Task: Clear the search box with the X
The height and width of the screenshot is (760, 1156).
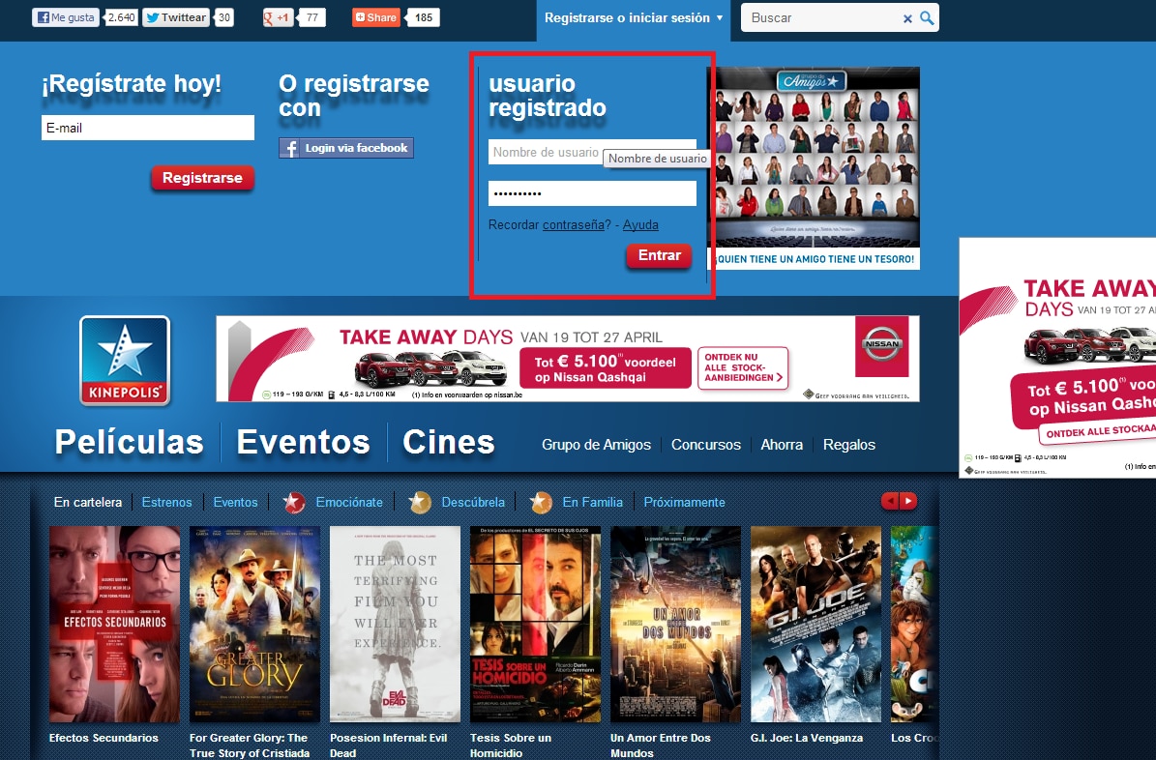Action: tap(907, 18)
